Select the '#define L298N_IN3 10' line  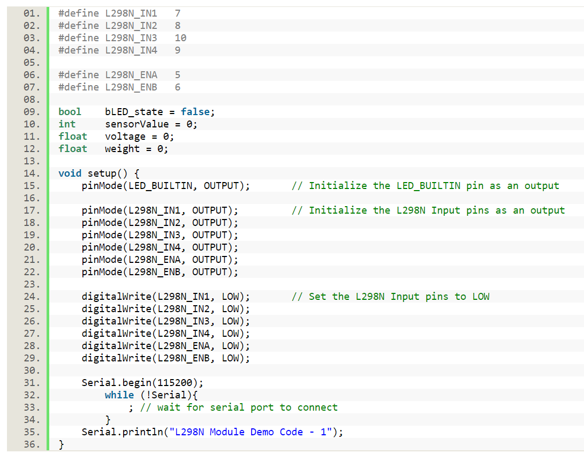click(123, 38)
